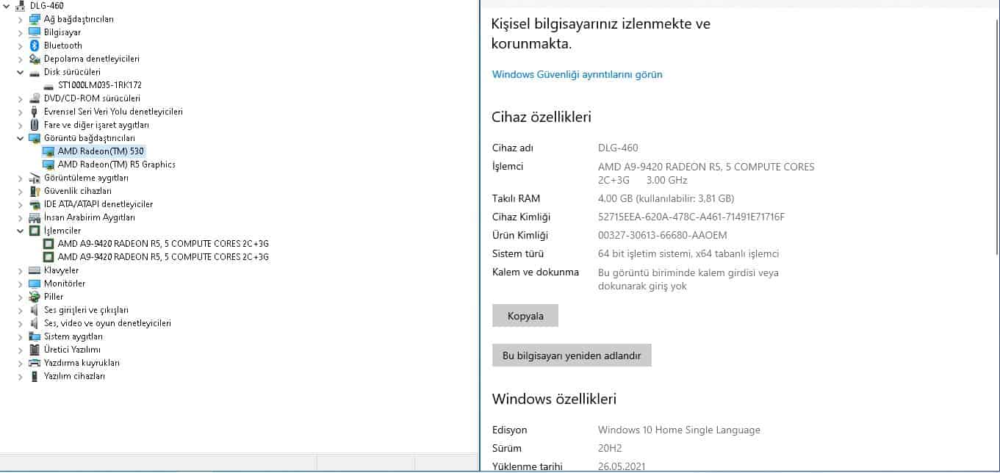The width and height of the screenshot is (1000, 473).
Task: Click the Monitörler monitor icon
Action: [x=34, y=284]
